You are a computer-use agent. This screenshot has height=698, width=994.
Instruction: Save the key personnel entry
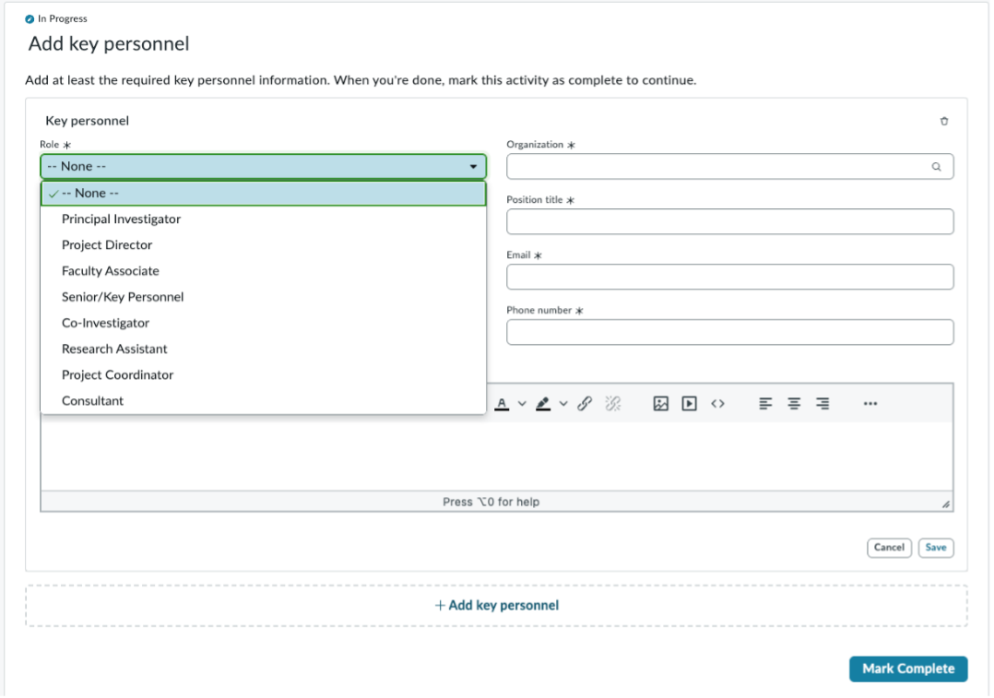(x=936, y=548)
